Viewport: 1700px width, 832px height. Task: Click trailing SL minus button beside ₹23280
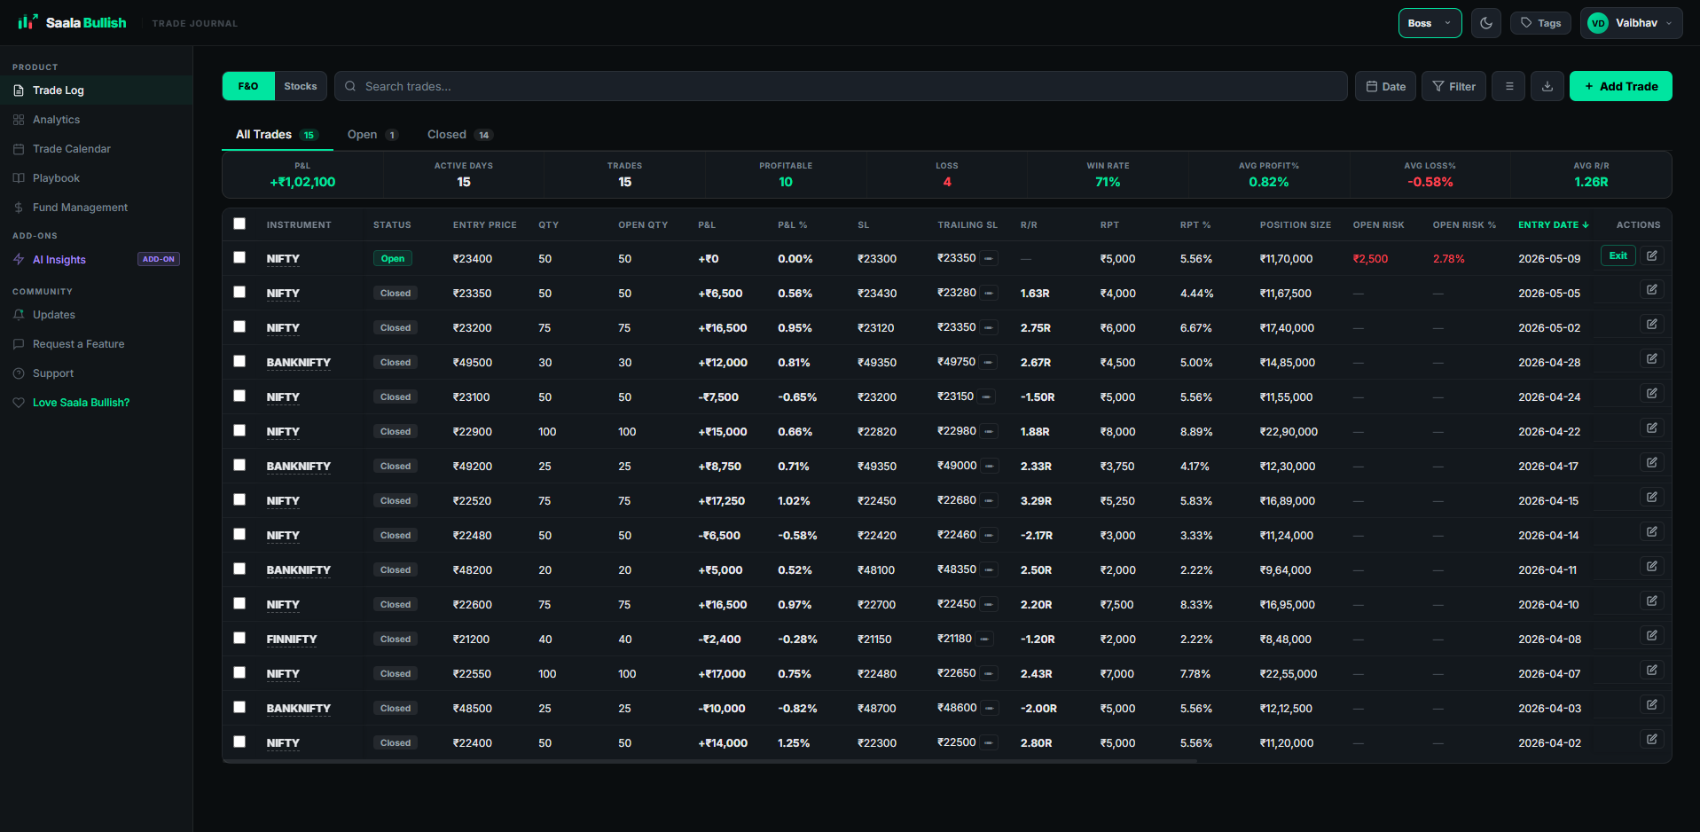(x=989, y=293)
